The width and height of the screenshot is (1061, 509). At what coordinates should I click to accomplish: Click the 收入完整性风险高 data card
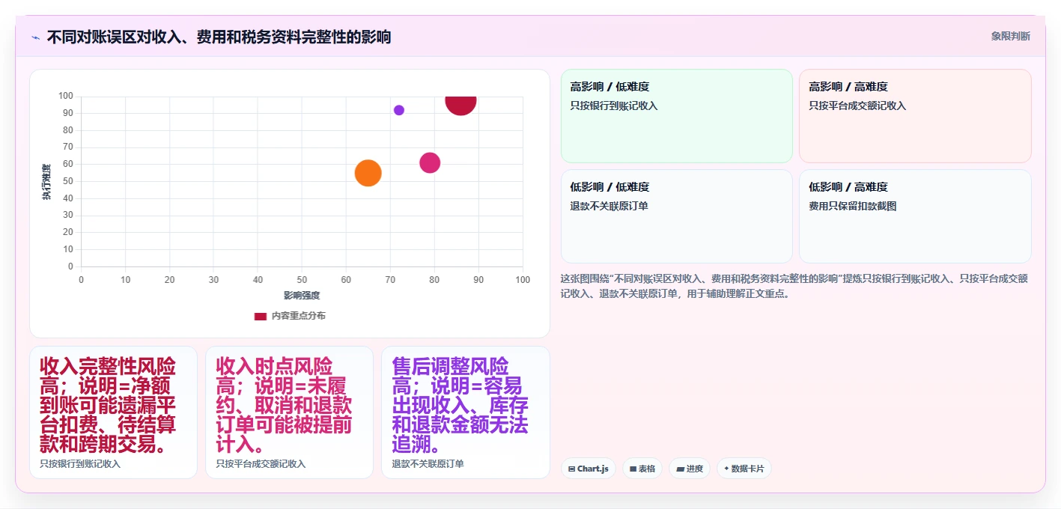[113, 412]
